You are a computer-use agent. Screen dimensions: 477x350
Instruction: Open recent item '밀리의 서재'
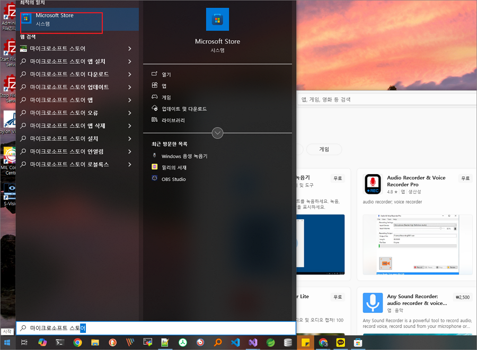174,167
